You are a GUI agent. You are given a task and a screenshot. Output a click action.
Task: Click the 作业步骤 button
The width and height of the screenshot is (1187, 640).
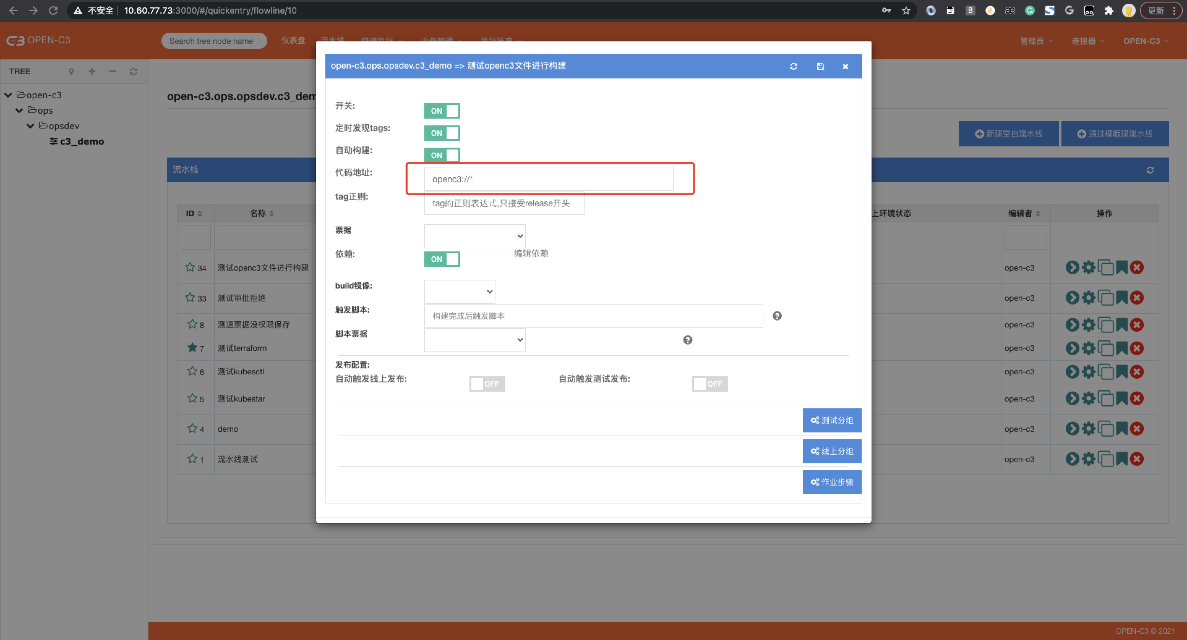(832, 482)
